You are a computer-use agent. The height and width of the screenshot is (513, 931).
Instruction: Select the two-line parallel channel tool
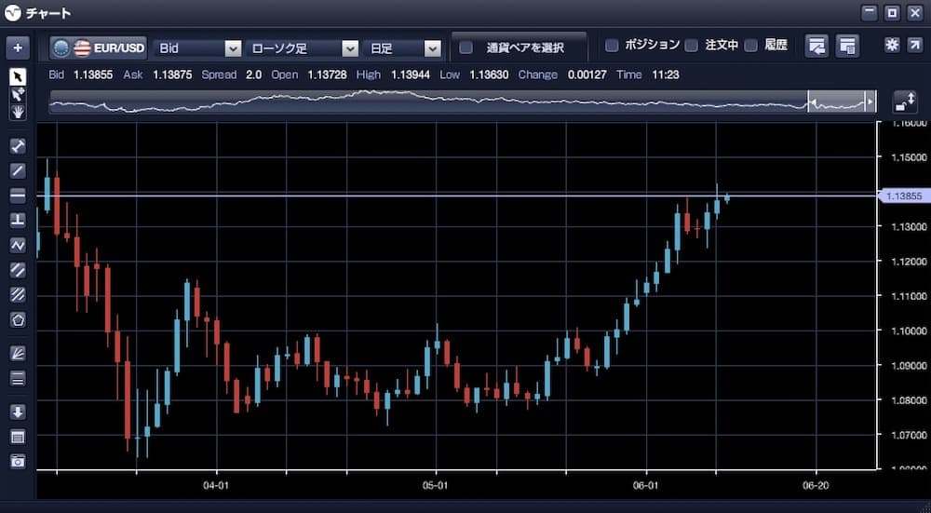[18, 270]
